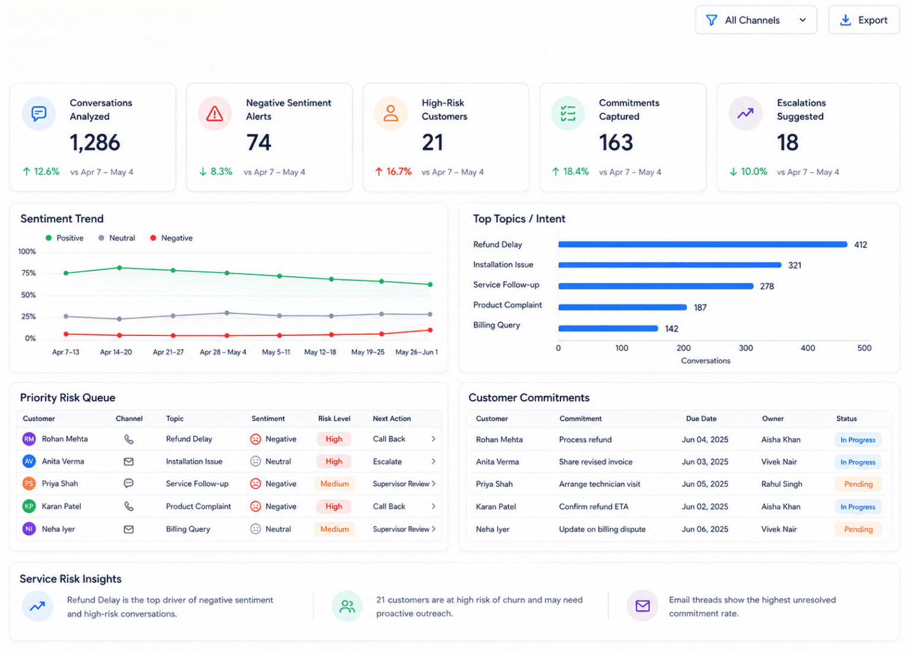Click Pending status for Update on billing dispute
This screenshot has height=653, width=911.
coord(858,530)
